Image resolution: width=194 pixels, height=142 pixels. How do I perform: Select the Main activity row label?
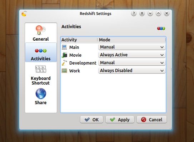[74, 47]
